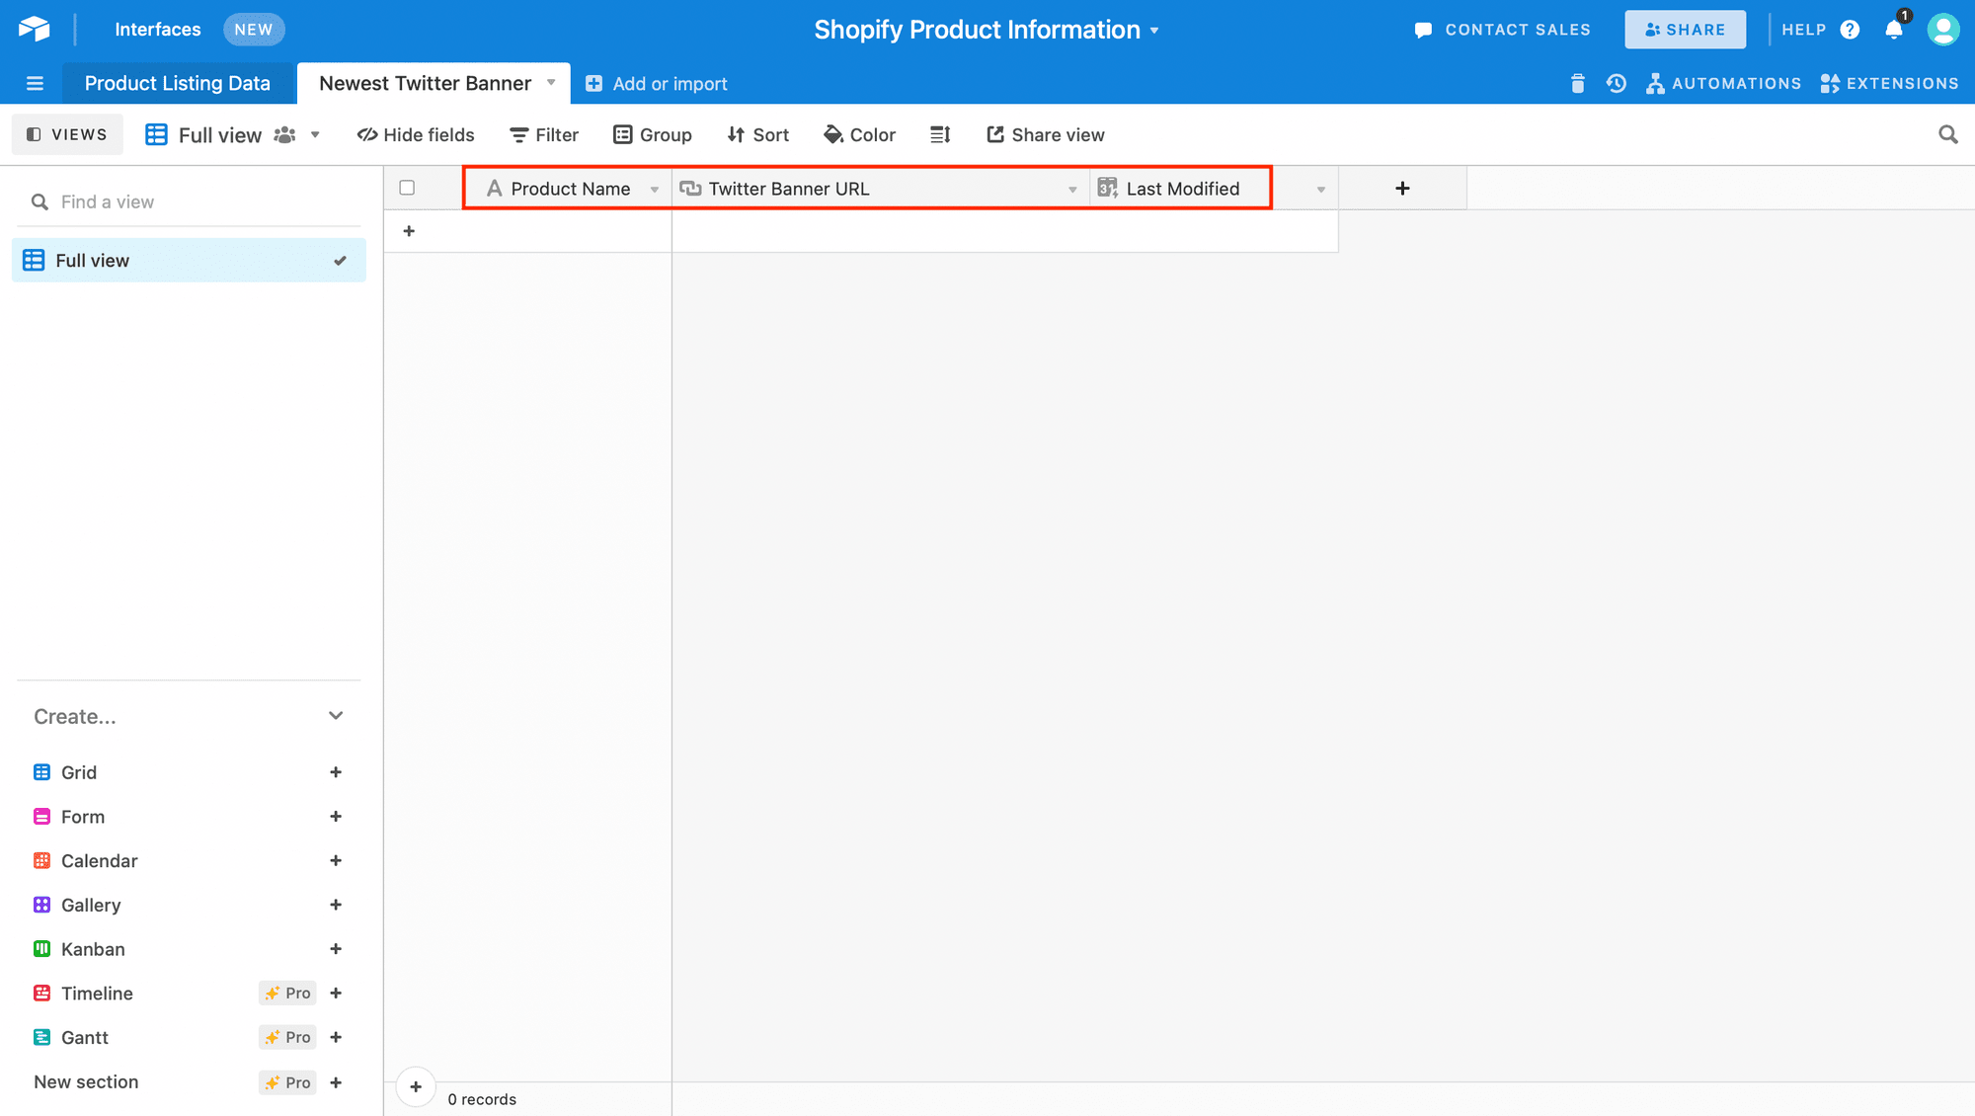The image size is (1975, 1116).
Task: Expand Product Name field dropdown arrow
Action: (654, 190)
